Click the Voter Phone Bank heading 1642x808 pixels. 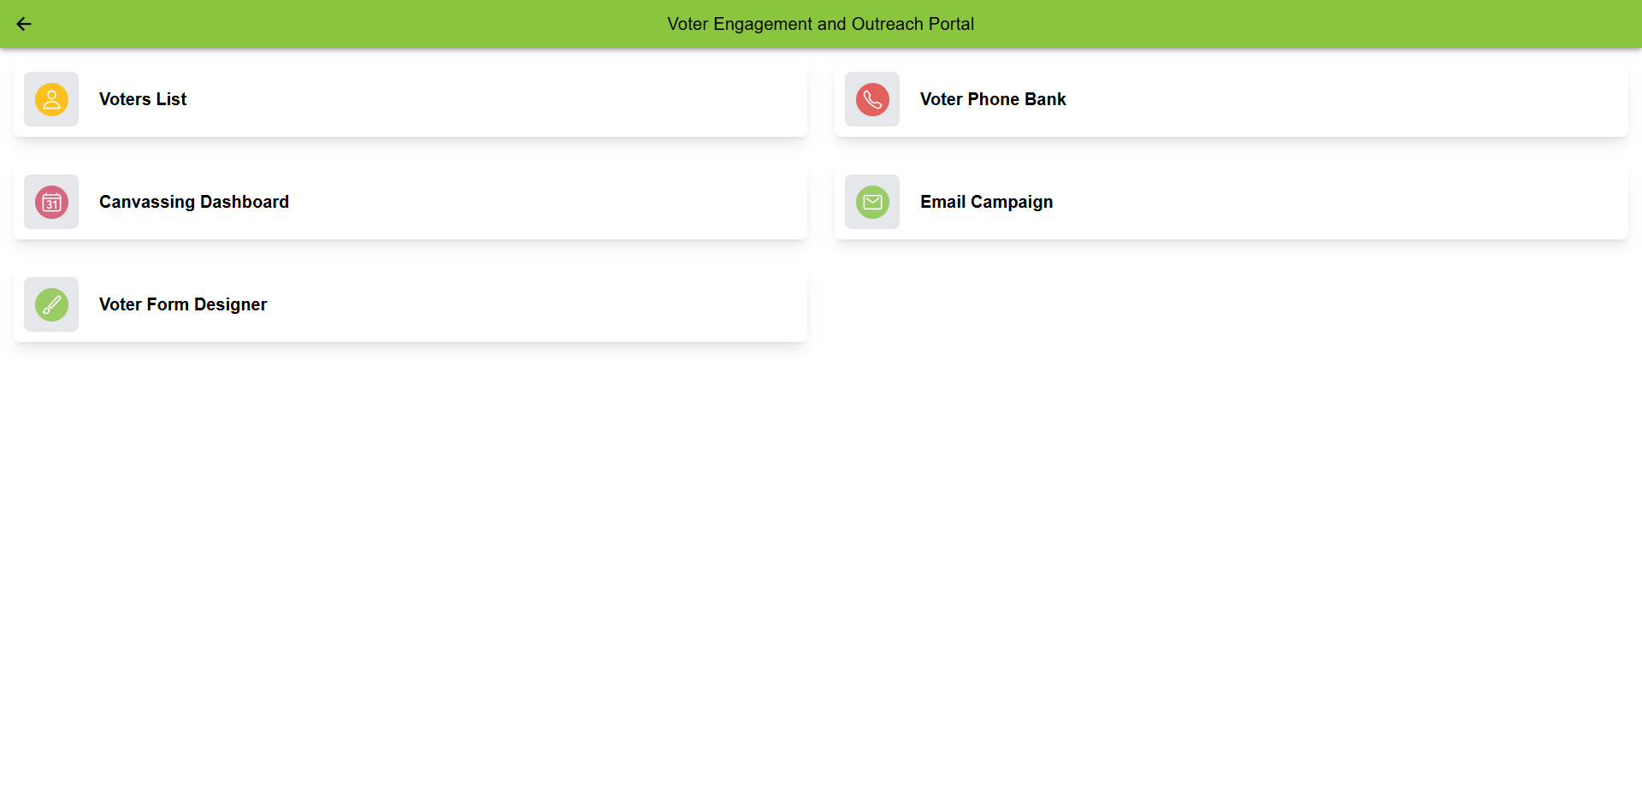993,99
